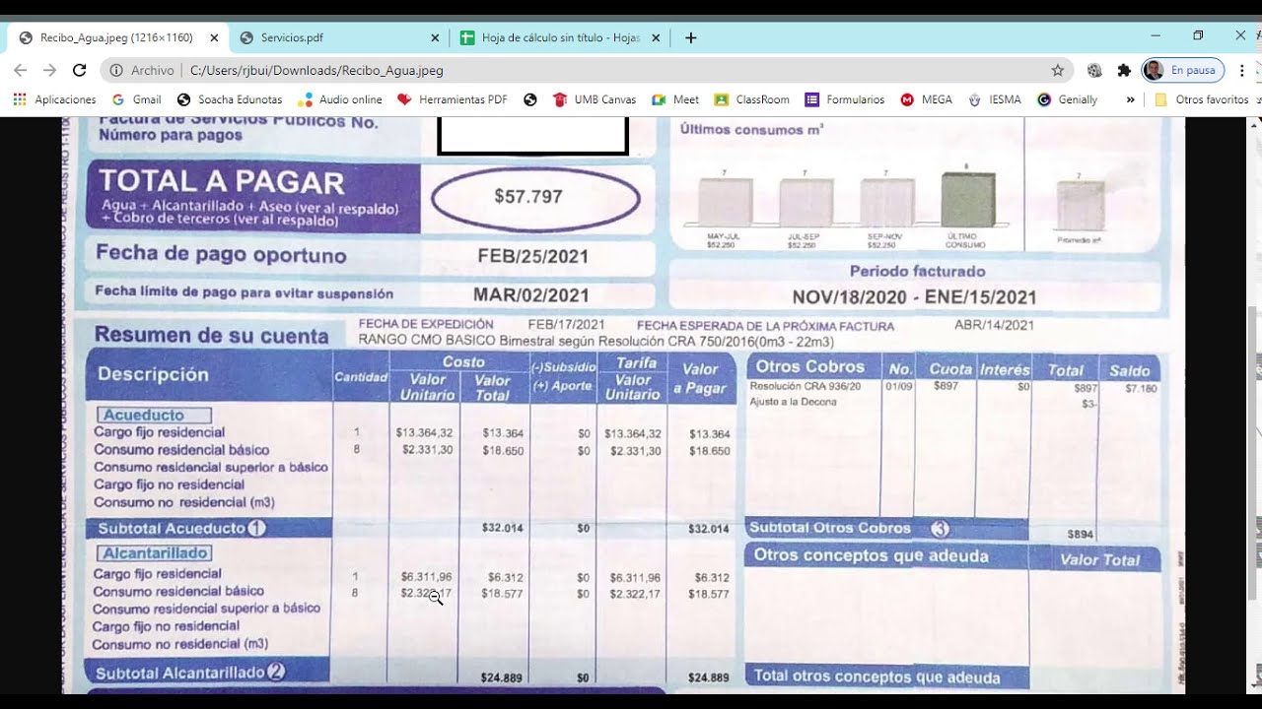This screenshot has width=1262, height=709.
Task: Open the Herramientas PDF bookmark
Action: pos(453,99)
